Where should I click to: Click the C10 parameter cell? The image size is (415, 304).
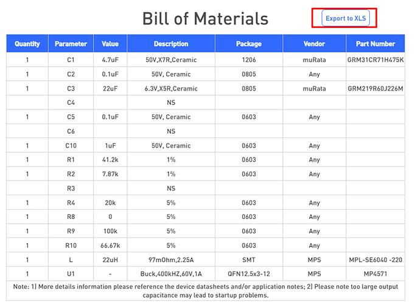(71, 146)
